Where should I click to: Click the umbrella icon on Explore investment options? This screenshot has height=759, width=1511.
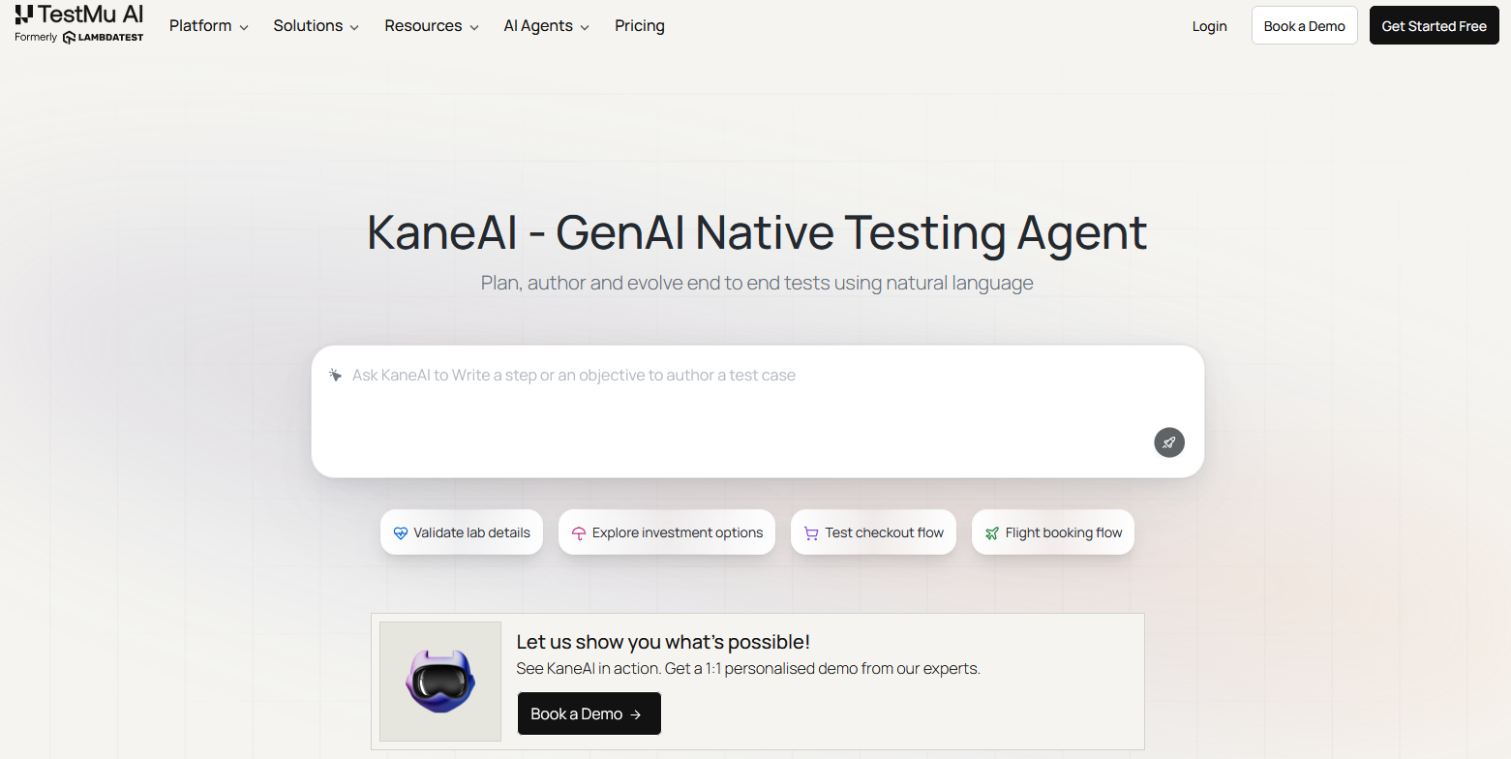tap(579, 533)
